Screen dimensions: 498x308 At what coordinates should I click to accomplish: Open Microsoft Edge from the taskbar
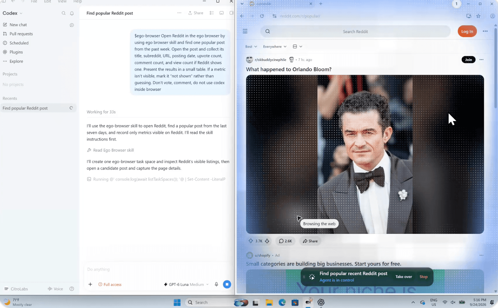[282, 302]
